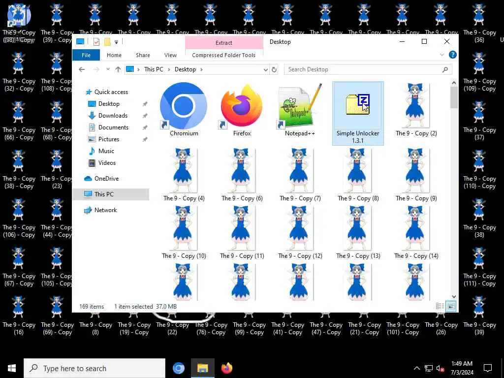Select The 9 - Copy (7) file
This screenshot has height=378, width=504.
click(x=300, y=175)
